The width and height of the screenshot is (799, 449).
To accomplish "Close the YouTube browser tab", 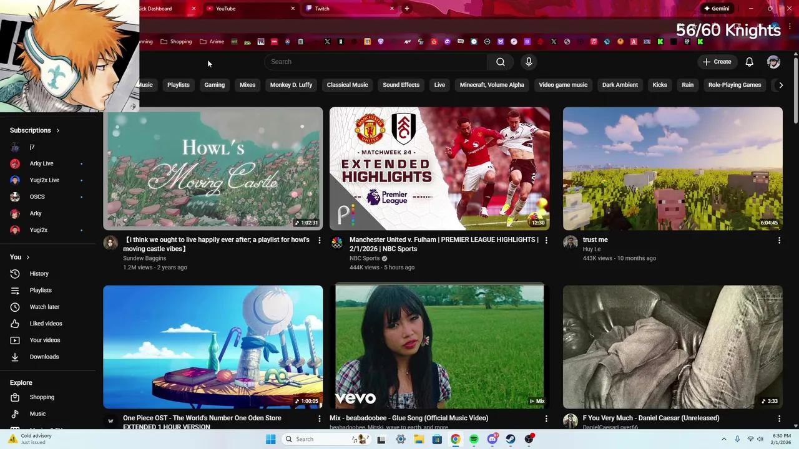I will (293, 9).
